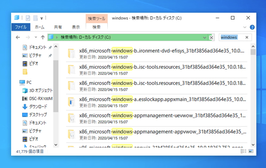Select the esslockapp.appxmain folder result
The width and height of the screenshot is (266, 168).
156,102
